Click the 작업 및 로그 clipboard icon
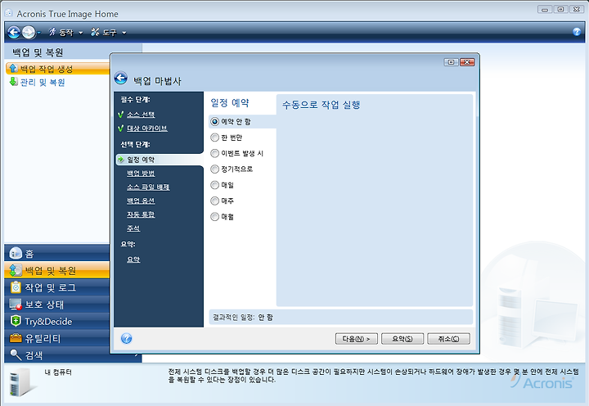The image size is (589, 406). (x=16, y=287)
